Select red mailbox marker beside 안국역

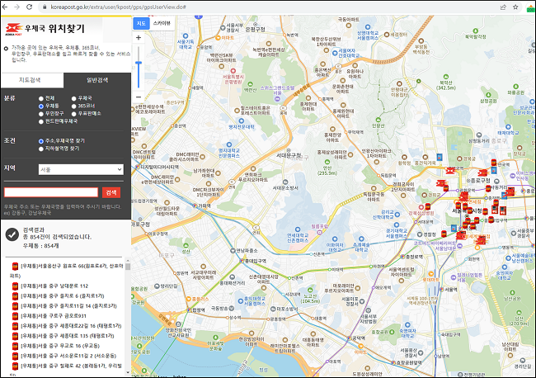click(494, 162)
